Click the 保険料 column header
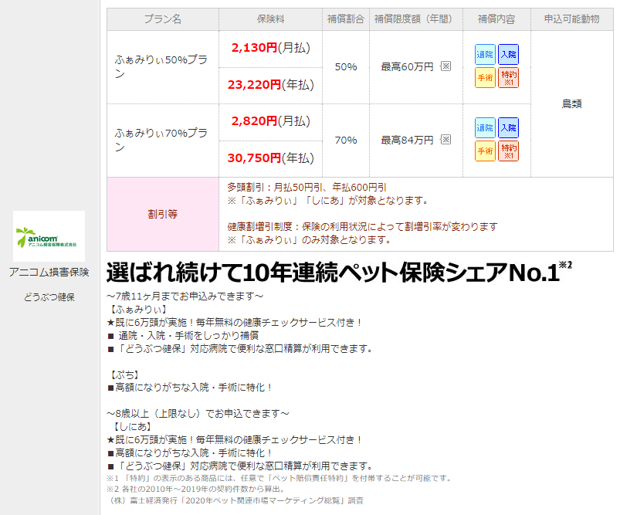Screen dimensions: 620x515 [270, 19]
